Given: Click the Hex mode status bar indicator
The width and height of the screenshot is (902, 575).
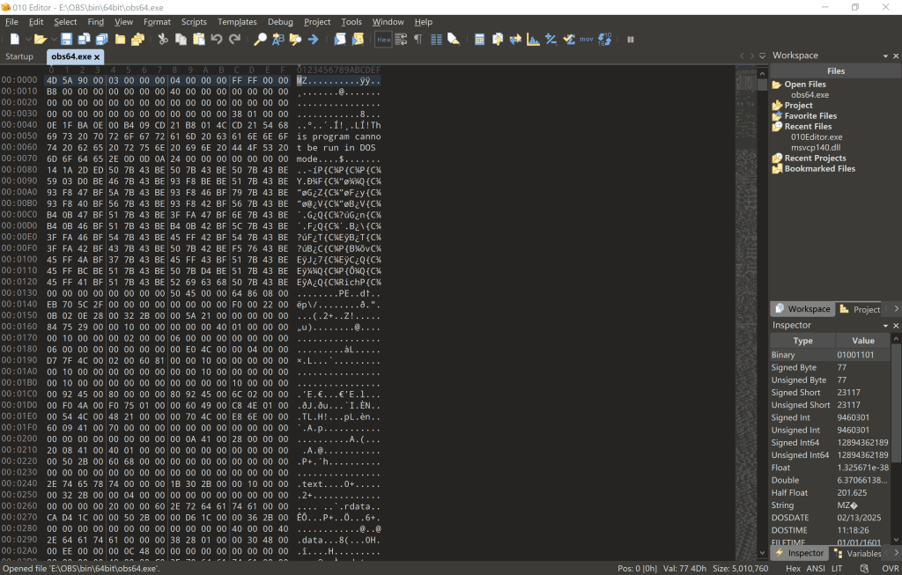Looking at the screenshot, I should coord(793,568).
